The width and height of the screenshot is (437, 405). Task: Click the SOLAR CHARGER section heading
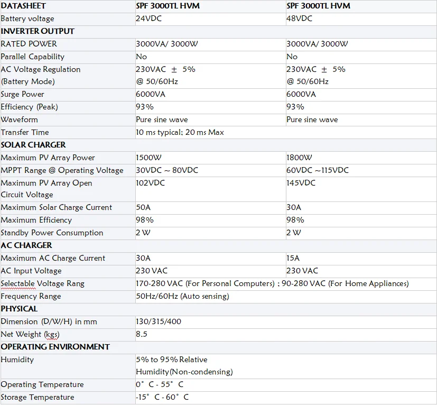click(x=33, y=145)
